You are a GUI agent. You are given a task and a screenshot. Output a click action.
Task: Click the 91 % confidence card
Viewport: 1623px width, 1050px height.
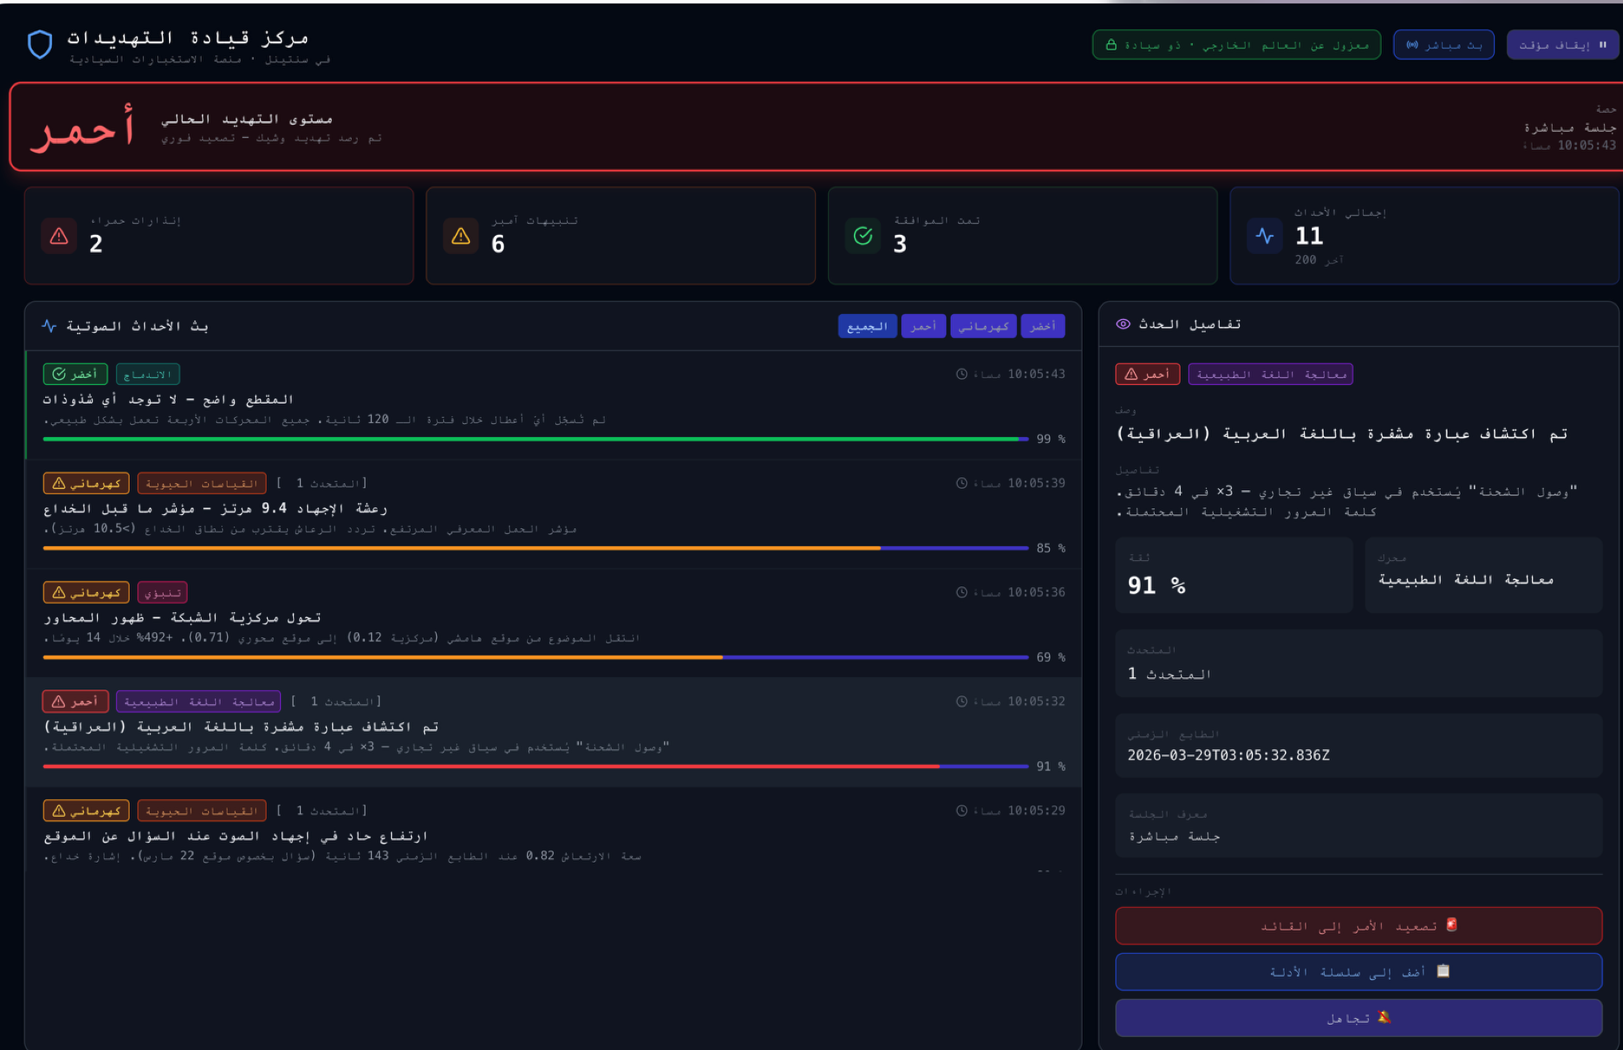pyautogui.click(x=1234, y=575)
